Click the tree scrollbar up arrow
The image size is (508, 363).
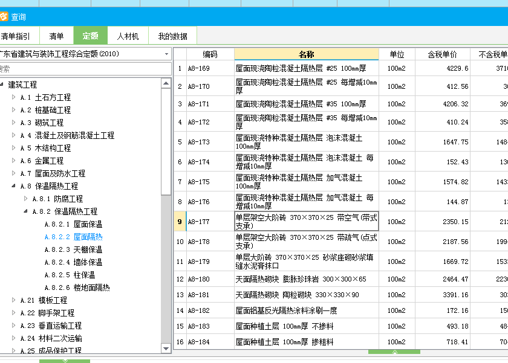[x=166, y=83]
